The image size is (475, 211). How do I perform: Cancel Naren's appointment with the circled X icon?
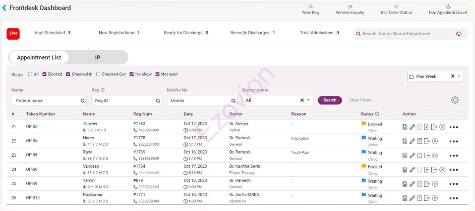[x=435, y=141]
